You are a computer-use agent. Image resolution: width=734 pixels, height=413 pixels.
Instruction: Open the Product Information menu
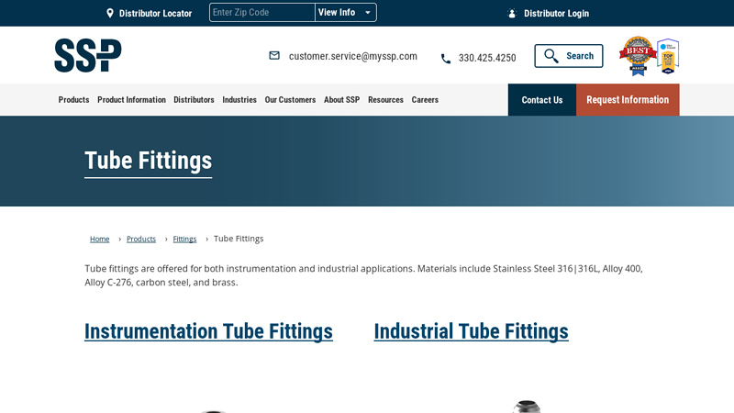pos(131,100)
